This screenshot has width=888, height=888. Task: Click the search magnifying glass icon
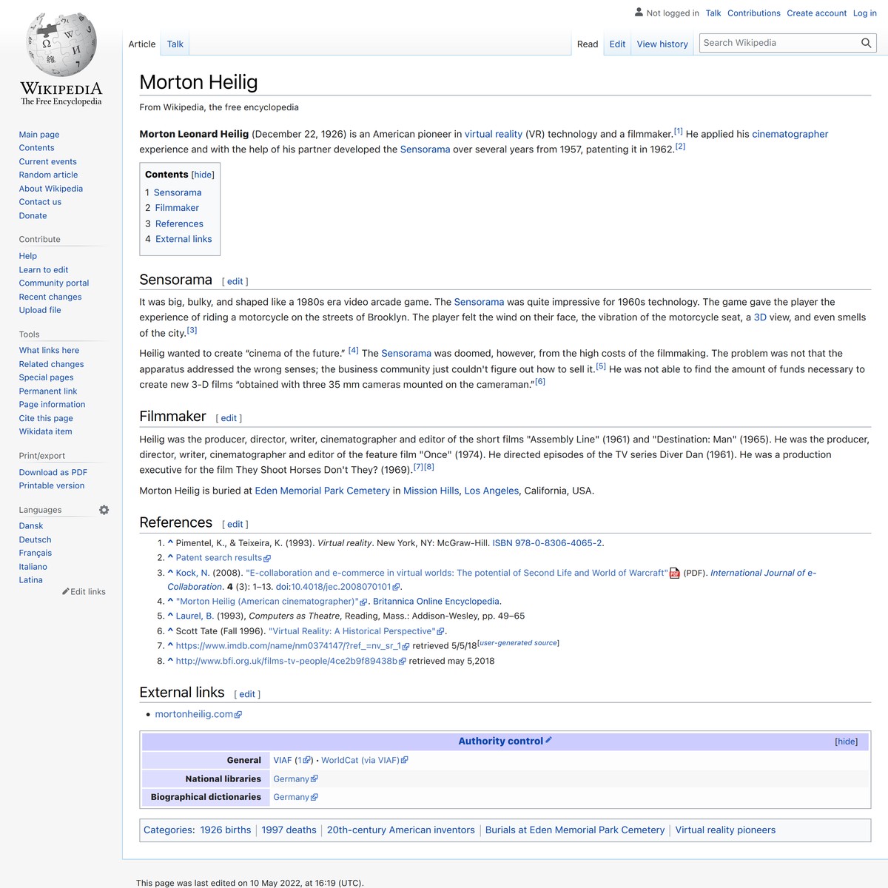(x=866, y=43)
